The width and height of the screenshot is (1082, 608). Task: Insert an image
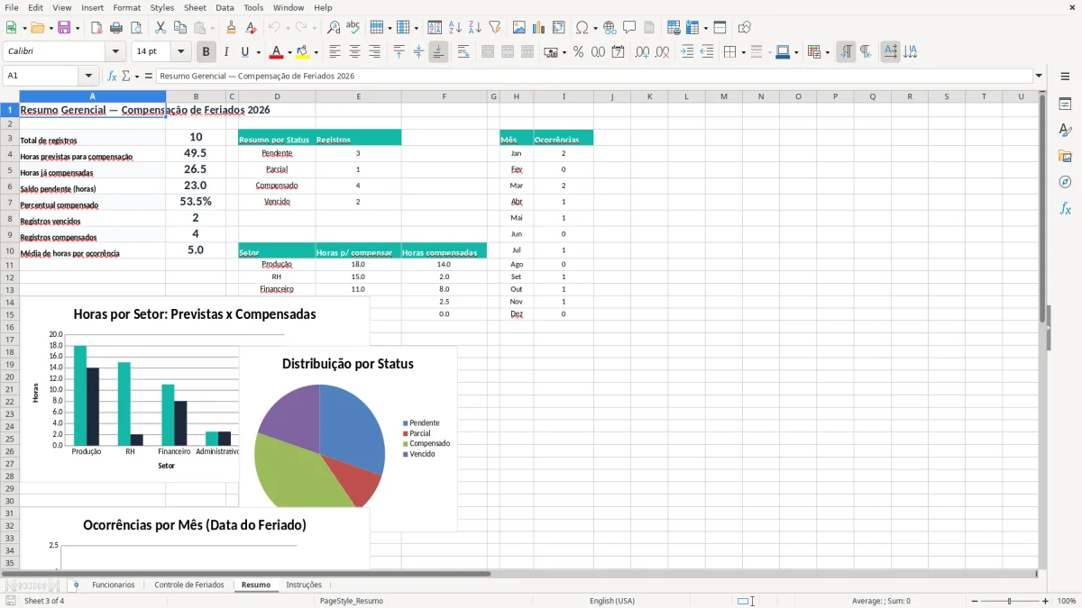519,28
